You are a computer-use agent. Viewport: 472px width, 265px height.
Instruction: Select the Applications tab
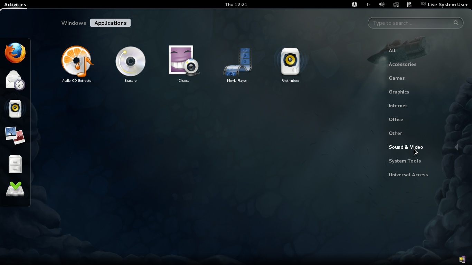coord(111,23)
